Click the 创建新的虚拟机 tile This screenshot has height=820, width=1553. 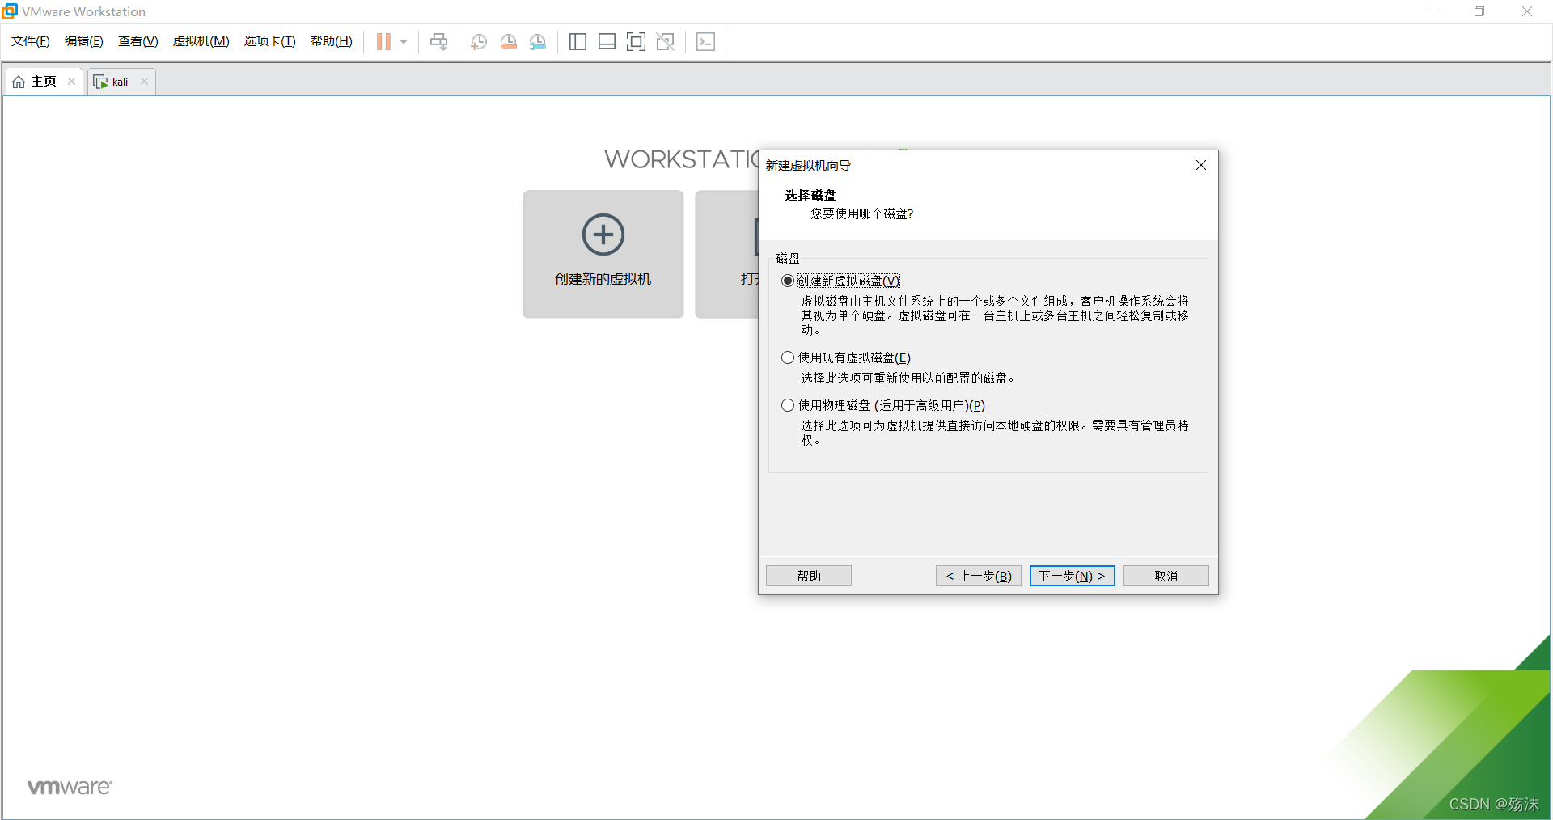pos(603,254)
